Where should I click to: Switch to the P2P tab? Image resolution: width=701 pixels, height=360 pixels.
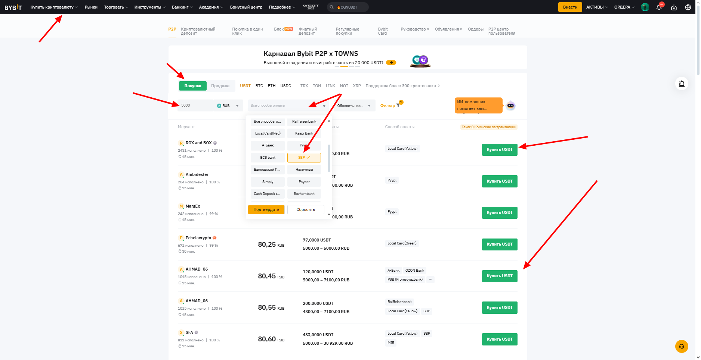click(x=172, y=29)
